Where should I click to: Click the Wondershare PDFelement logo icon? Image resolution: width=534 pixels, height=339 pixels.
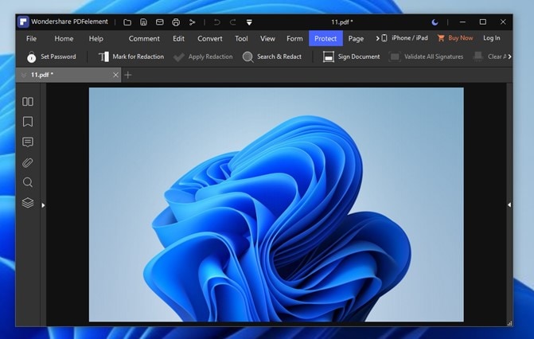23,22
